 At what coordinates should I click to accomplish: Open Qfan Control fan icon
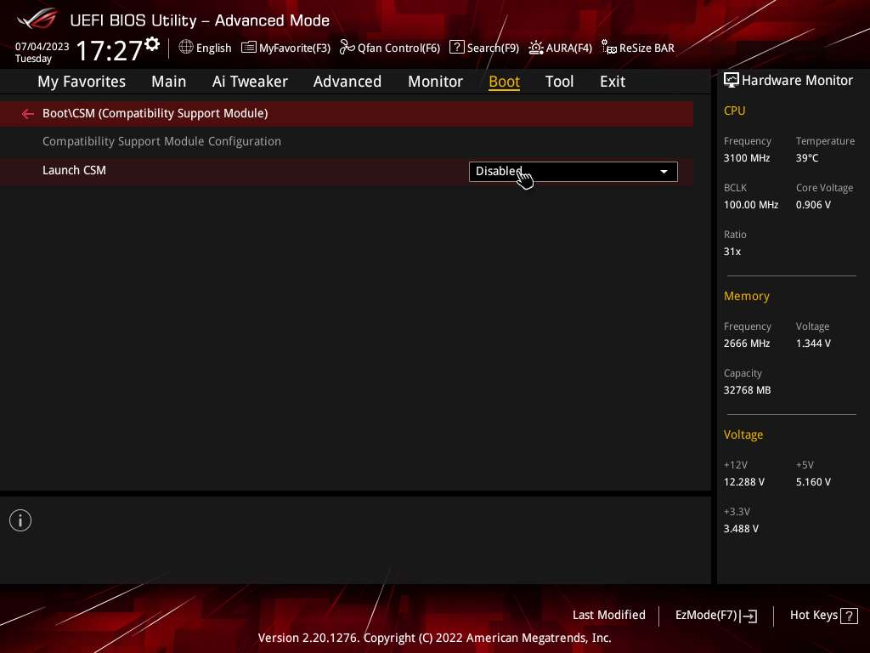pyautogui.click(x=347, y=48)
